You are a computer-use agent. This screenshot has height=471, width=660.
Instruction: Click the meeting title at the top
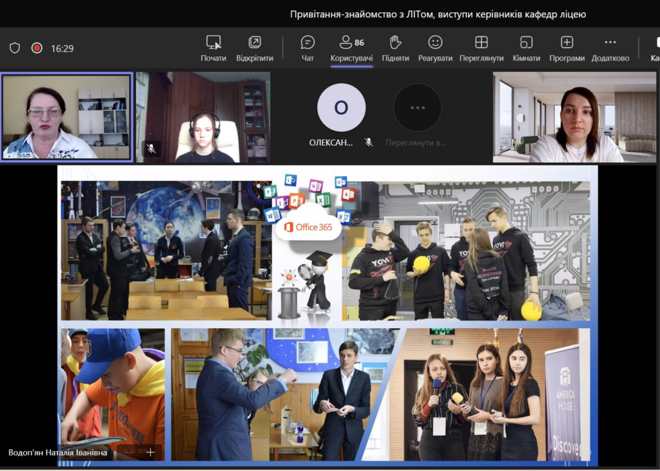[438, 14]
